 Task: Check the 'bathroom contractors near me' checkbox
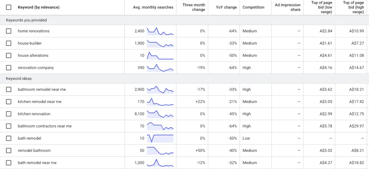pyautogui.click(x=9, y=126)
